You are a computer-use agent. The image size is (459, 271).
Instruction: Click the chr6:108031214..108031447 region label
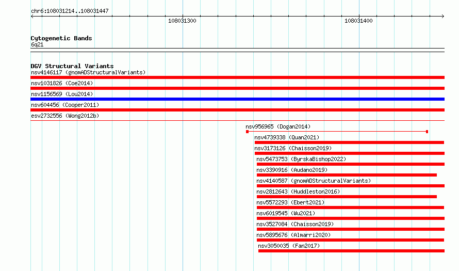click(70, 11)
